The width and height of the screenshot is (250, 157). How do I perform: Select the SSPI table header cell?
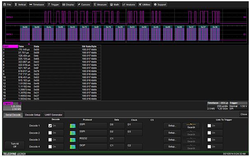click(x=10, y=46)
